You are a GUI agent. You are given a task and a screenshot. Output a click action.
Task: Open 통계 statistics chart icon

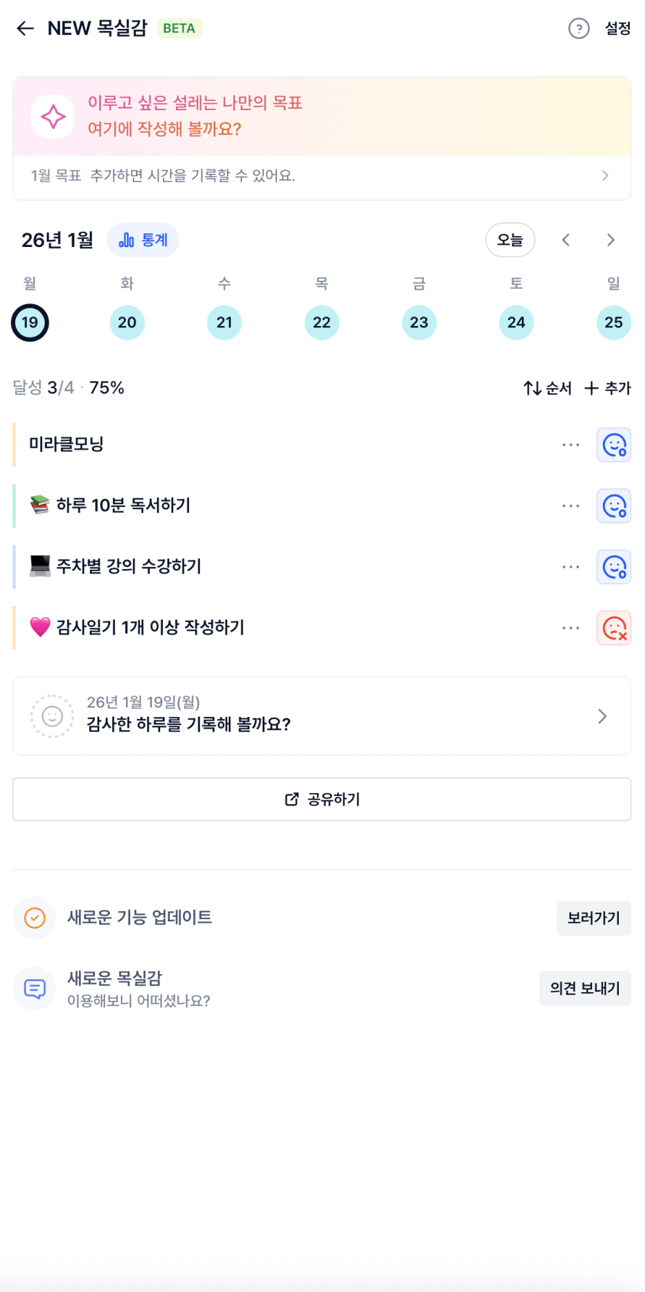click(127, 240)
